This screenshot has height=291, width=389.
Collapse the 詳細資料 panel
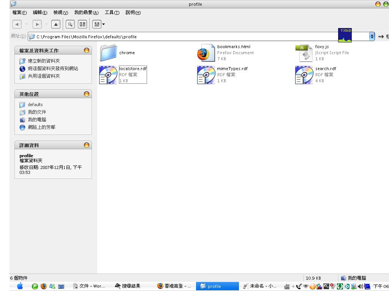[87, 145]
